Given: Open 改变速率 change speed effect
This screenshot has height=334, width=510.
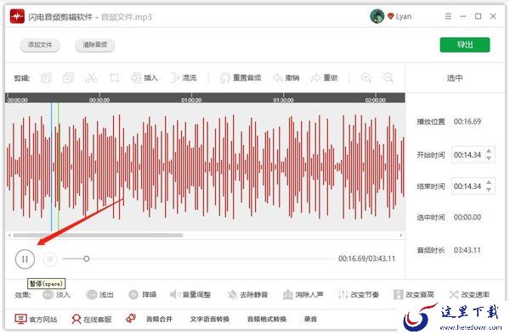Looking at the screenshot, I should click(x=469, y=294).
